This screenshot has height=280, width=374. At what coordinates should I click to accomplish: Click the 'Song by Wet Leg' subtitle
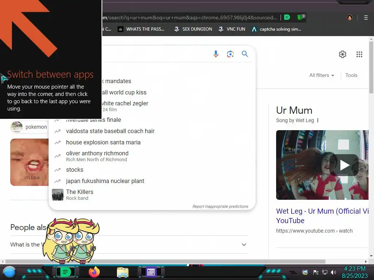click(x=295, y=120)
